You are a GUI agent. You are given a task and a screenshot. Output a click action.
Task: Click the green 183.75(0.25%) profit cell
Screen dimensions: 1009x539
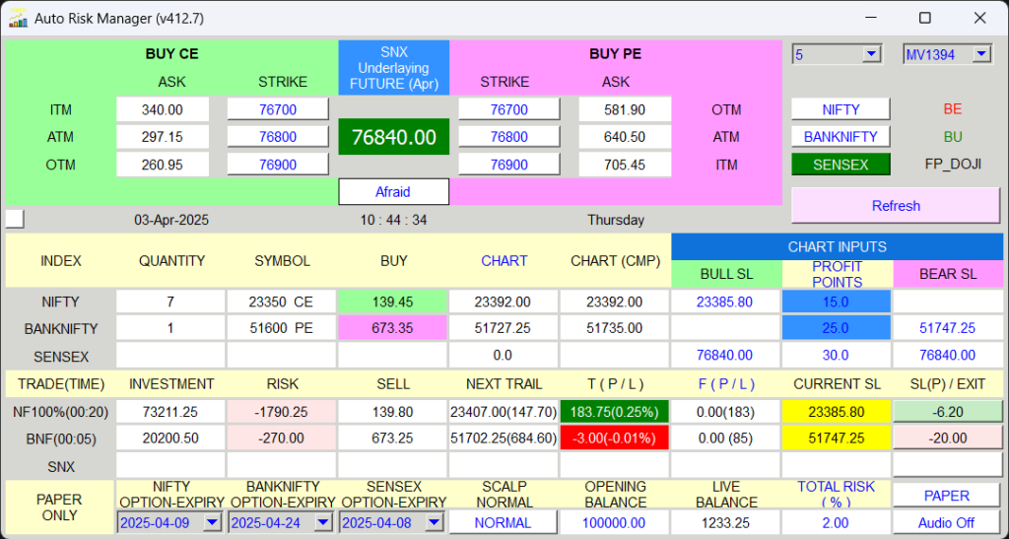pyautogui.click(x=615, y=412)
